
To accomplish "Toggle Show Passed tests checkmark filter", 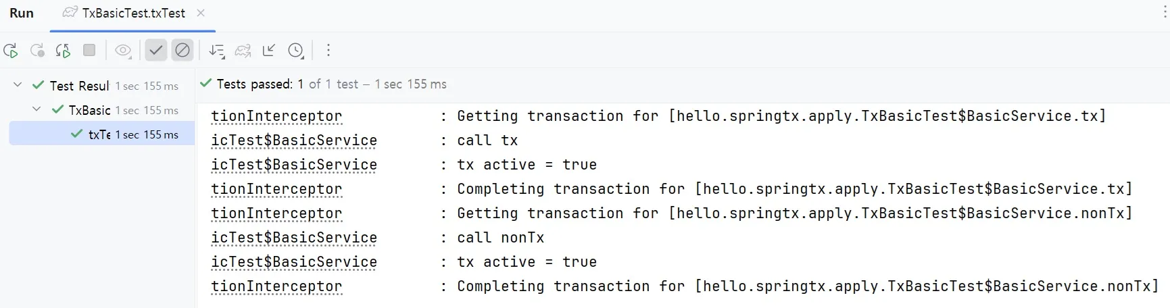I will [x=156, y=50].
